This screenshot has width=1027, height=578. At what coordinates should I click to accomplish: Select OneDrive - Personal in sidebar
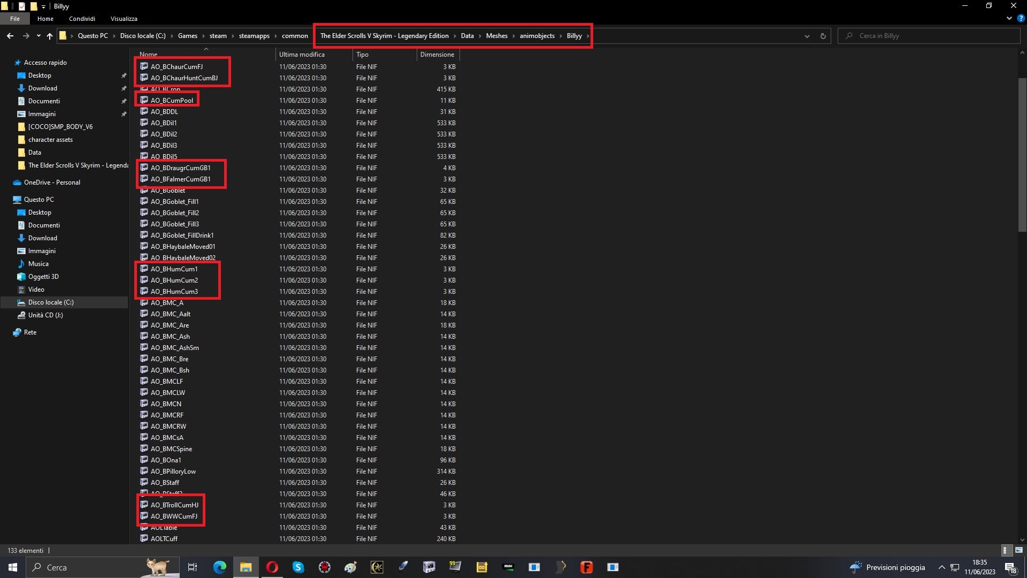[52, 182]
